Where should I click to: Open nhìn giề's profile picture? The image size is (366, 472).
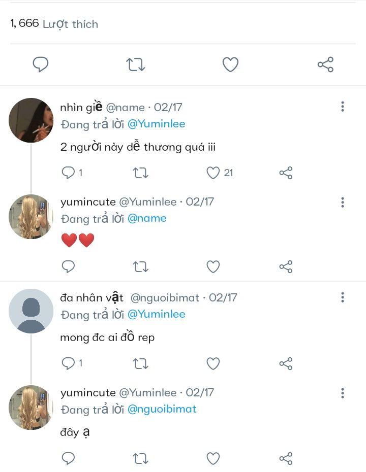(31, 120)
